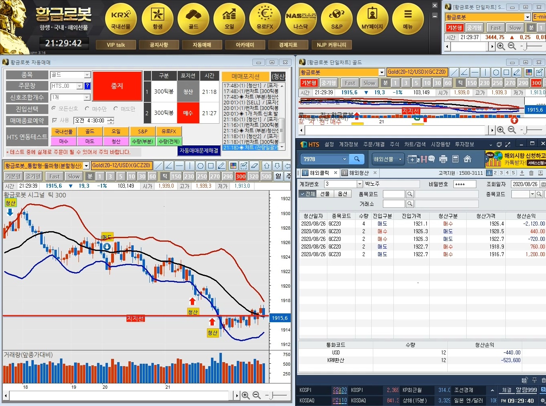Select the horizontal line tool in main chart

(180, 166)
